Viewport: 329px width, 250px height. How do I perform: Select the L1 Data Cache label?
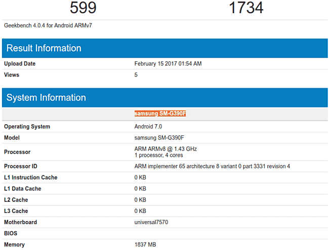[22, 189]
